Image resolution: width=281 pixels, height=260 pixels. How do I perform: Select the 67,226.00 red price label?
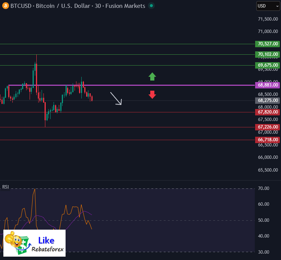coord(268,127)
